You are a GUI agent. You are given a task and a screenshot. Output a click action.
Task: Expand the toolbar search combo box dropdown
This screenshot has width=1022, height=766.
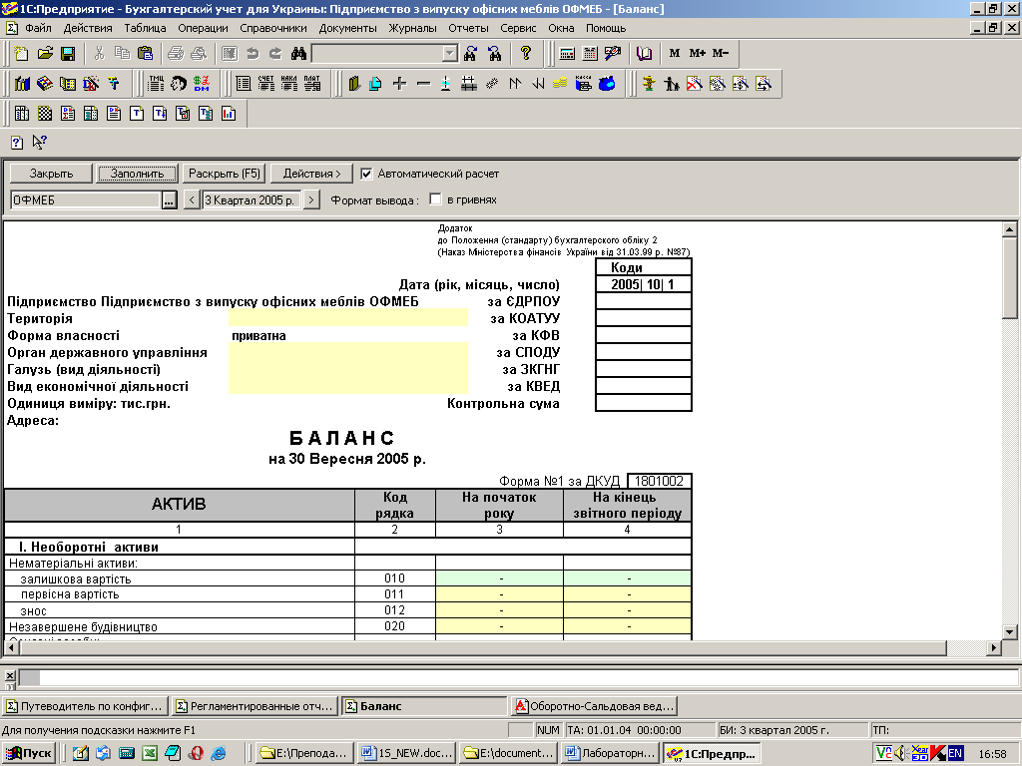[450, 54]
